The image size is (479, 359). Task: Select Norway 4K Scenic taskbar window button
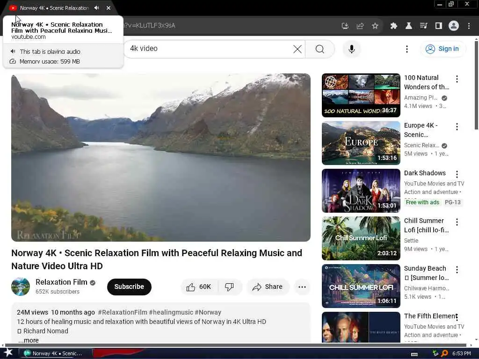point(56,353)
